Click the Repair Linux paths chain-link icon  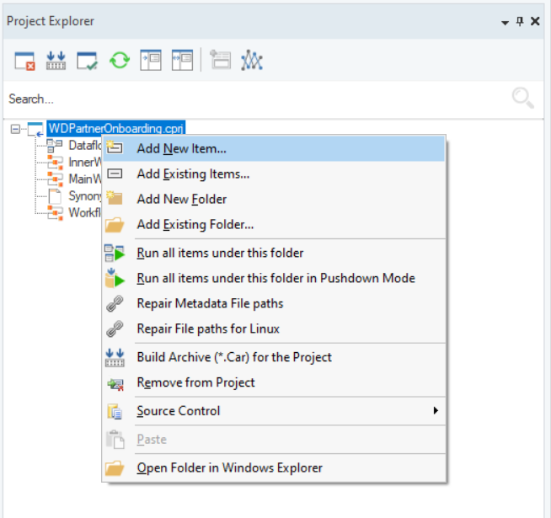(x=115, y=329)
